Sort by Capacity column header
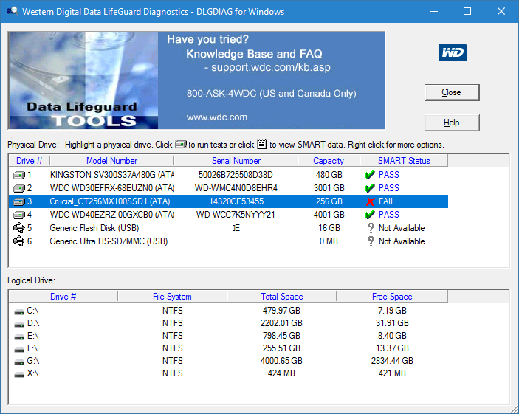Screen dimensions: 519x414 (x=329, y=161)
